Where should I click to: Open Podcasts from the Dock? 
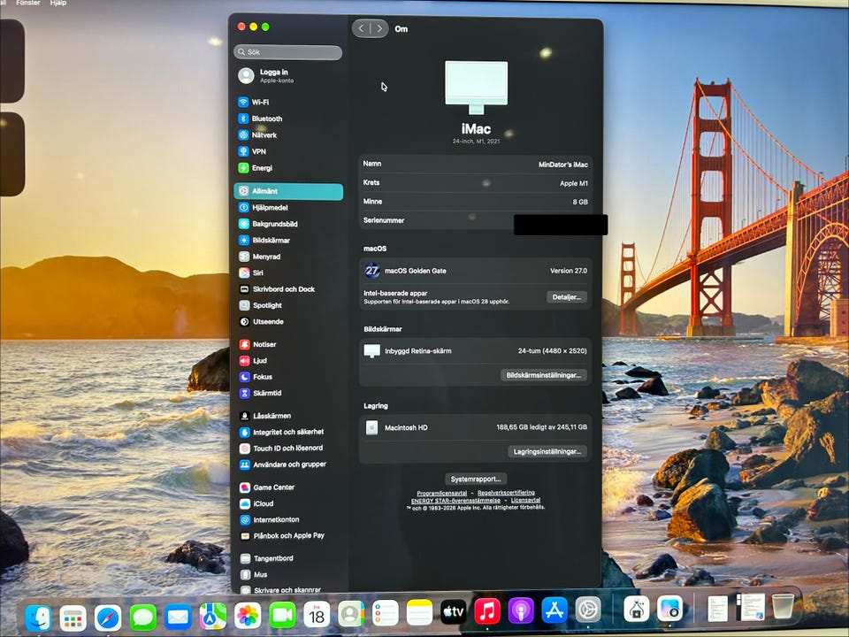pyautogui.click(x=521, y=611)
